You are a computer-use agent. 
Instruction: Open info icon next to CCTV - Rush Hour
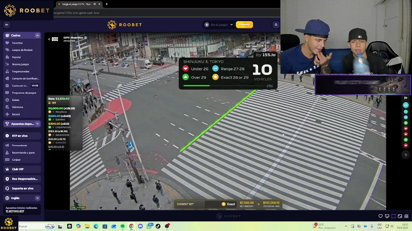point(86,38)
